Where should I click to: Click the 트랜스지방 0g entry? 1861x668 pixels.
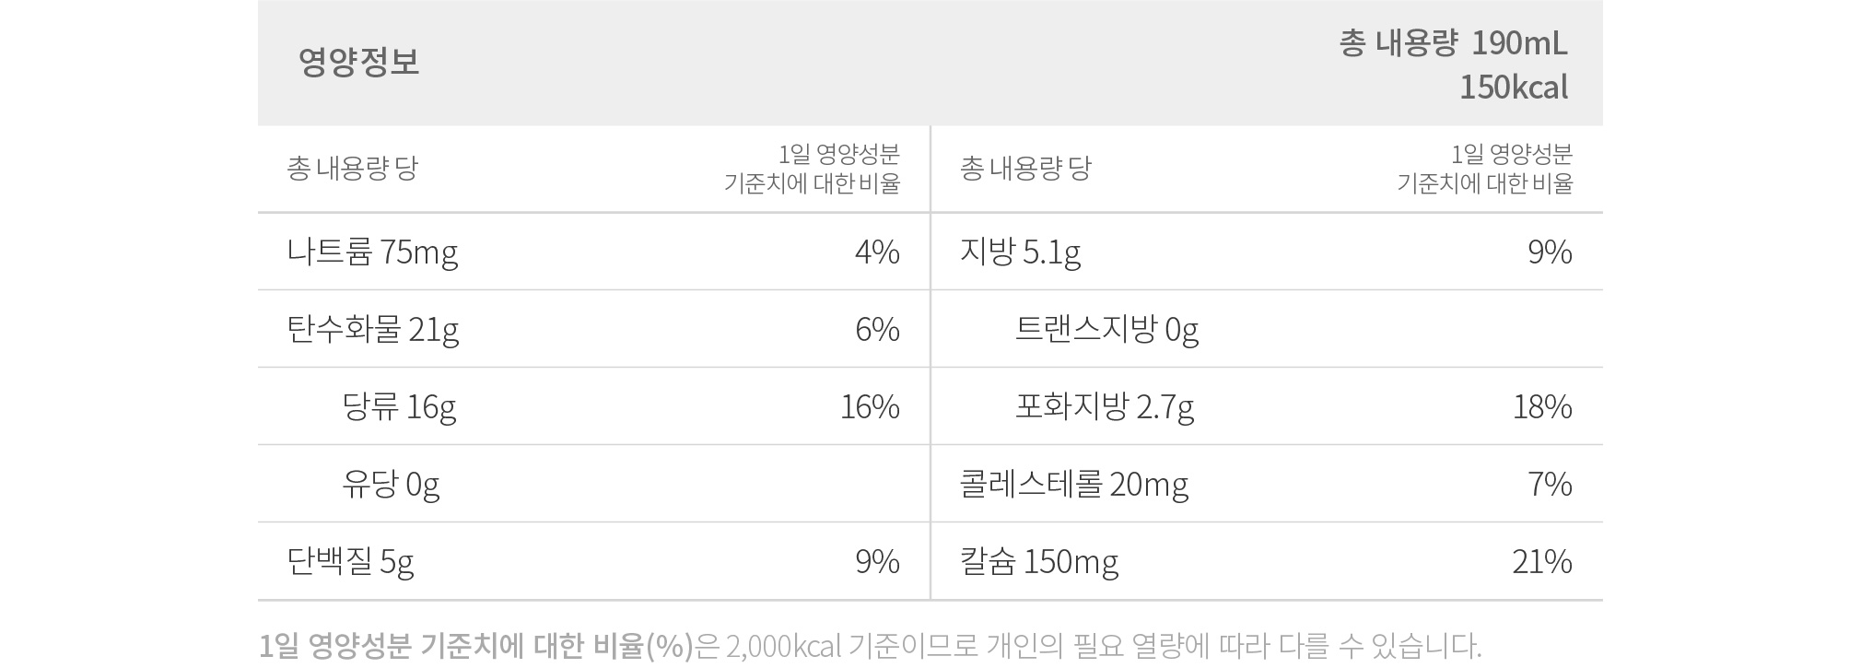[1106, 329]
